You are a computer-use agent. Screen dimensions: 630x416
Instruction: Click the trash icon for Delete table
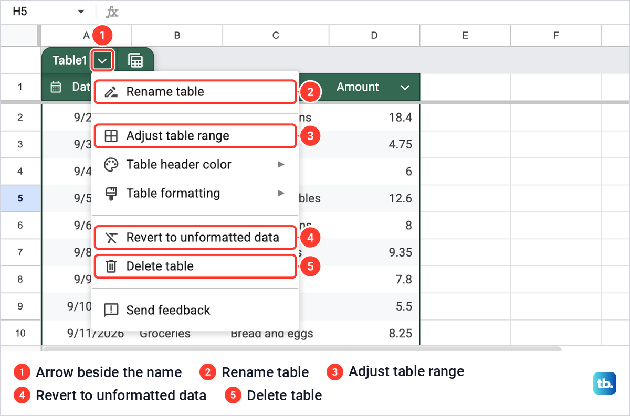click(x=111, y=266)
